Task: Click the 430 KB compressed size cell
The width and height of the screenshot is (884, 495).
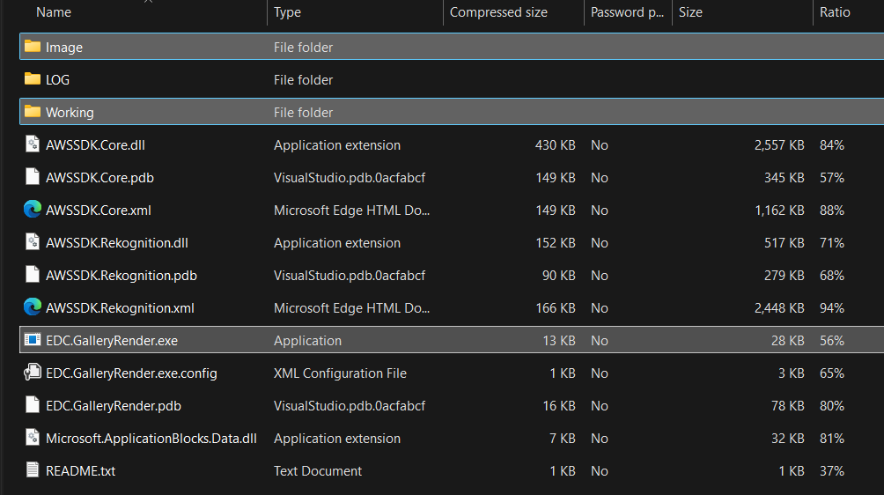Action: [556, 145]
